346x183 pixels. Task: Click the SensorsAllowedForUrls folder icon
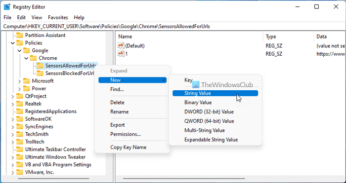point(40,66)
